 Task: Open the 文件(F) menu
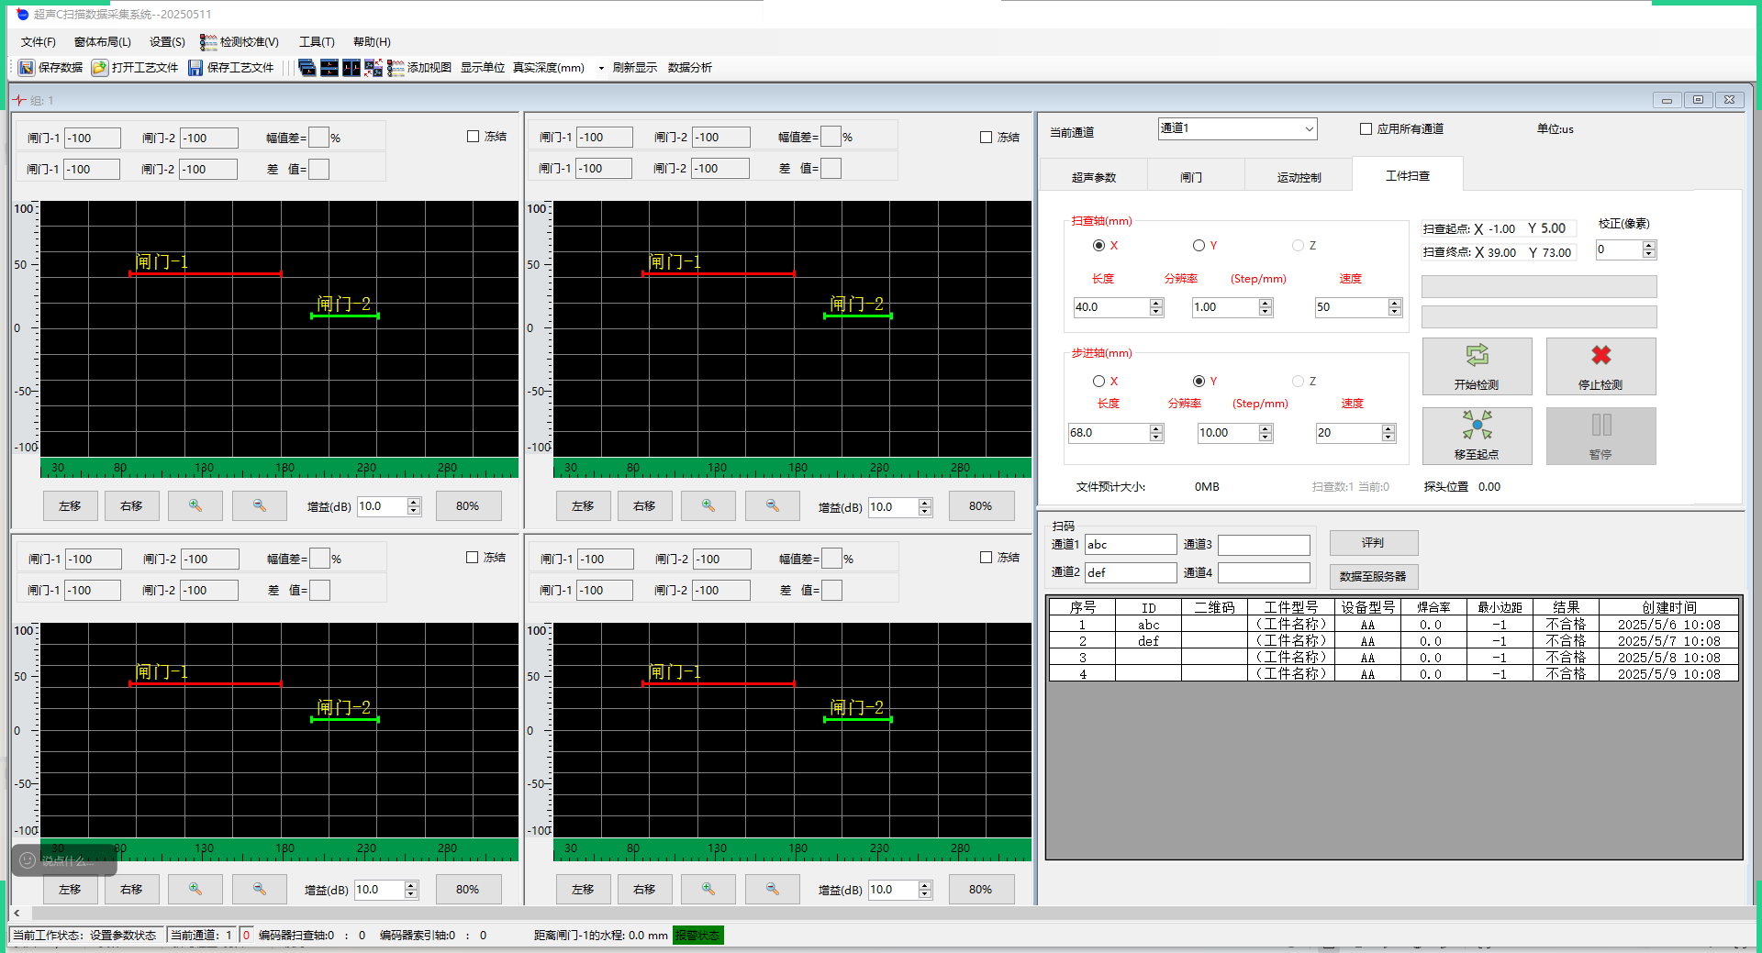click(39, 42)
